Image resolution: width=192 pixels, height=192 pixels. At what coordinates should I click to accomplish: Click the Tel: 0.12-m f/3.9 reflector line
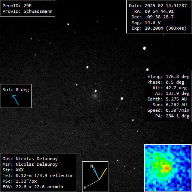coord(38,175)
